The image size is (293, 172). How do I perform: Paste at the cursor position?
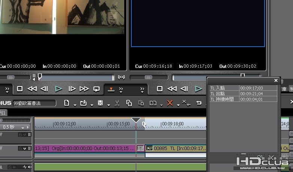[141, 103]
